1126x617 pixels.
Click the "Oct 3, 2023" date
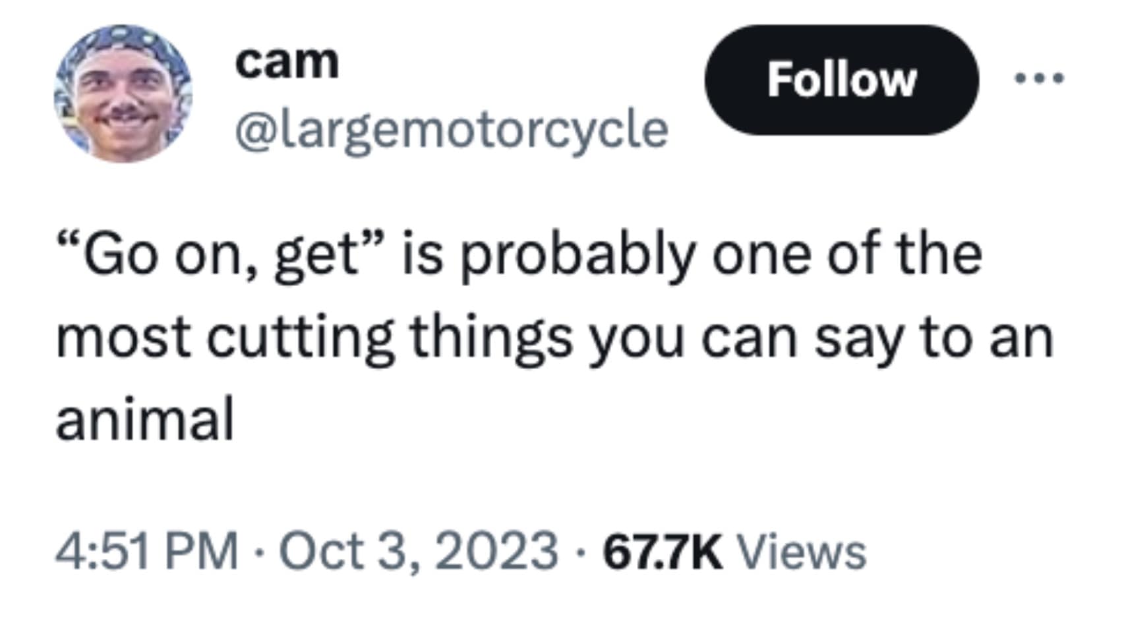pos(419,551)
